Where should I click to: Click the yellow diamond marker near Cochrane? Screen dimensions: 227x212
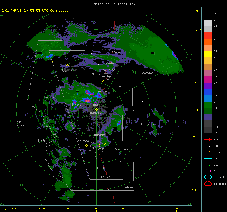(x=86, y=146)
